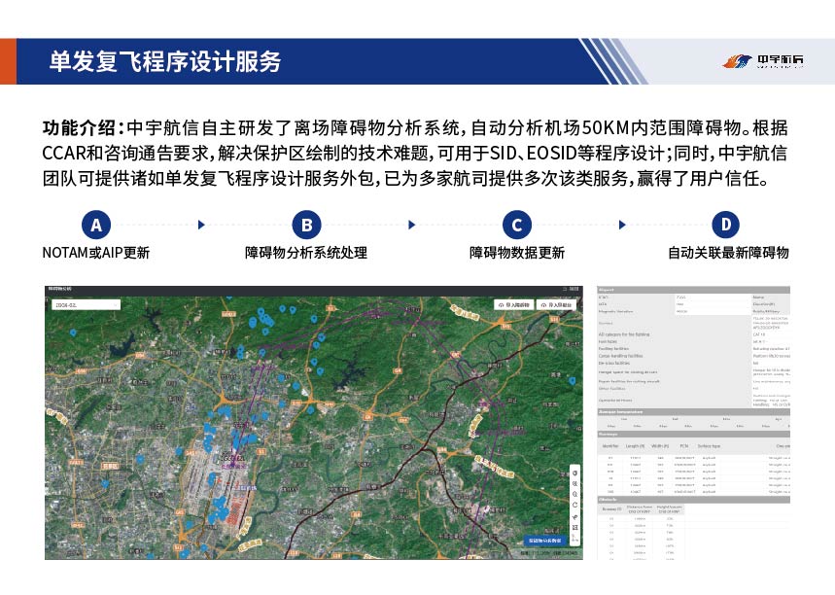Image resolution: width=835 pixels, height=595 pixels.
Task: Click the NOTAM或AIP更新 step label
Action: (96, 253)
